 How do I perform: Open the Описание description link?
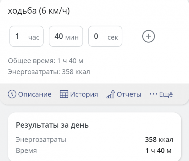pos(35,94)
